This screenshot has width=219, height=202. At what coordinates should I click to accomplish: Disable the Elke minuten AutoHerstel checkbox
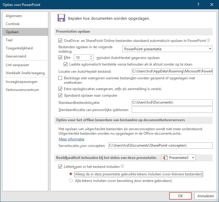pyautogui.click(x=60, y=57)
